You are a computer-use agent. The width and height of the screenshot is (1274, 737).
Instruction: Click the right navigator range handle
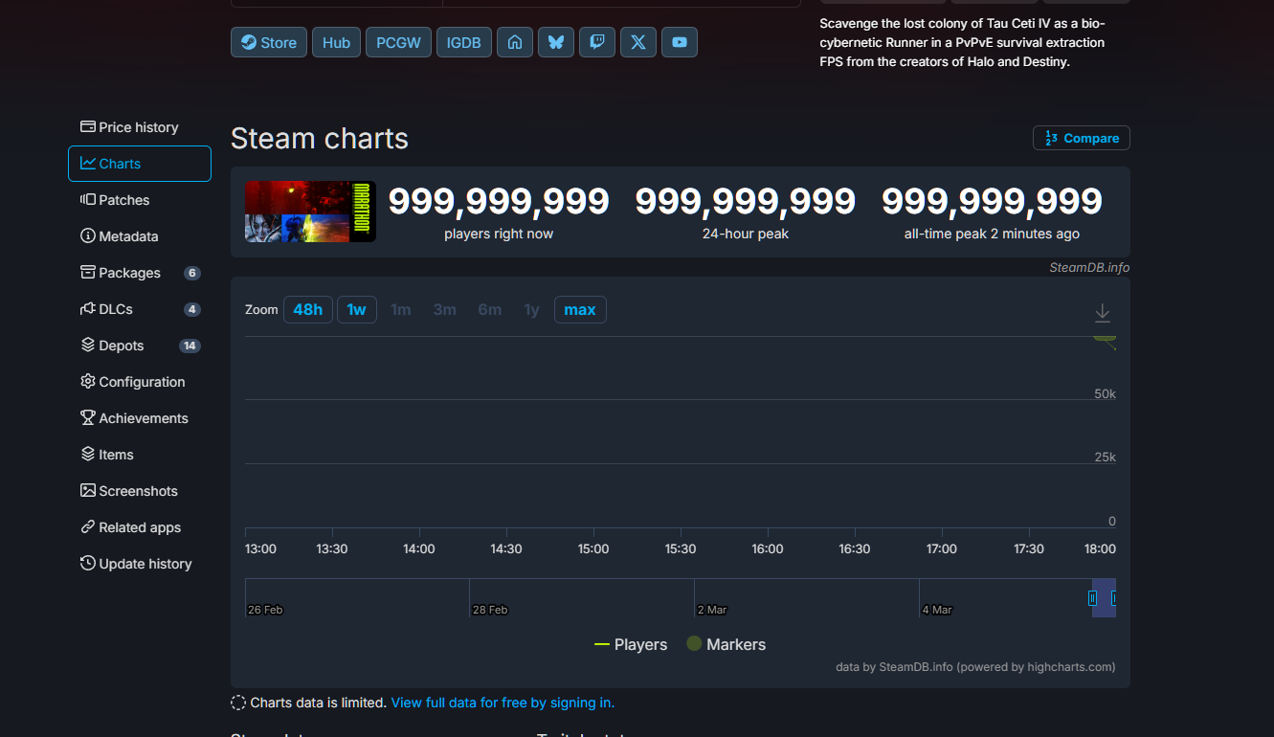[x=1114, y=598]
